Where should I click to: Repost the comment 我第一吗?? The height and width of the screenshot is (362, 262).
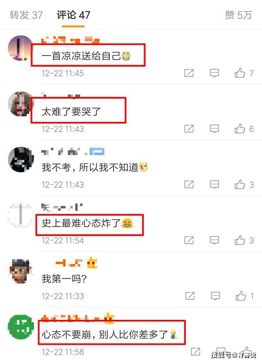tap(190, 296)
